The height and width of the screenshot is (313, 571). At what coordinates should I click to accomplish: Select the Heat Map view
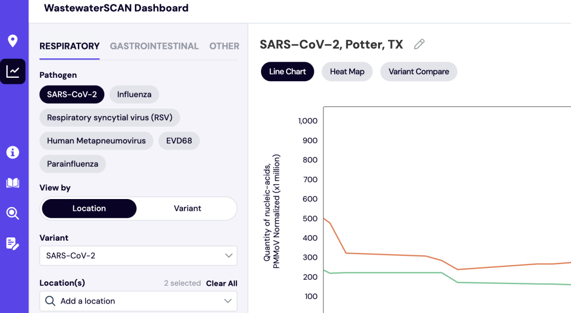(347, 72)
